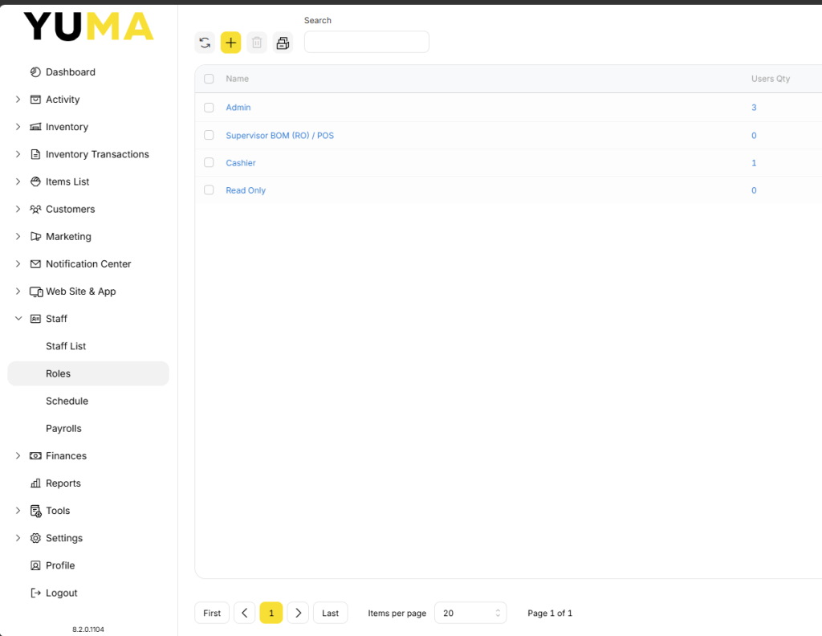Sort by Name column header
This screenshot has height=636, width=822.
(237, 79)
